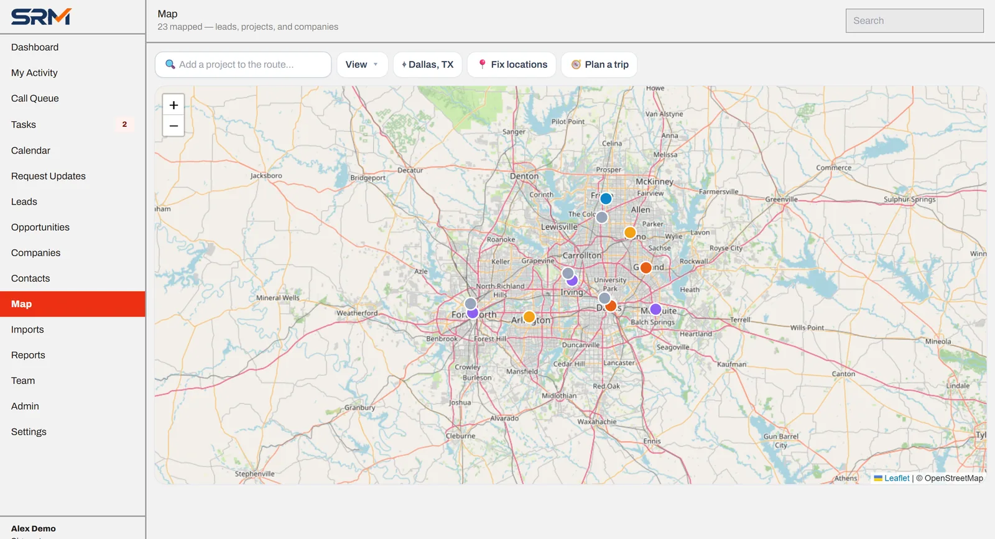Focus the Search field
The image size is (995, 539).
915,21
